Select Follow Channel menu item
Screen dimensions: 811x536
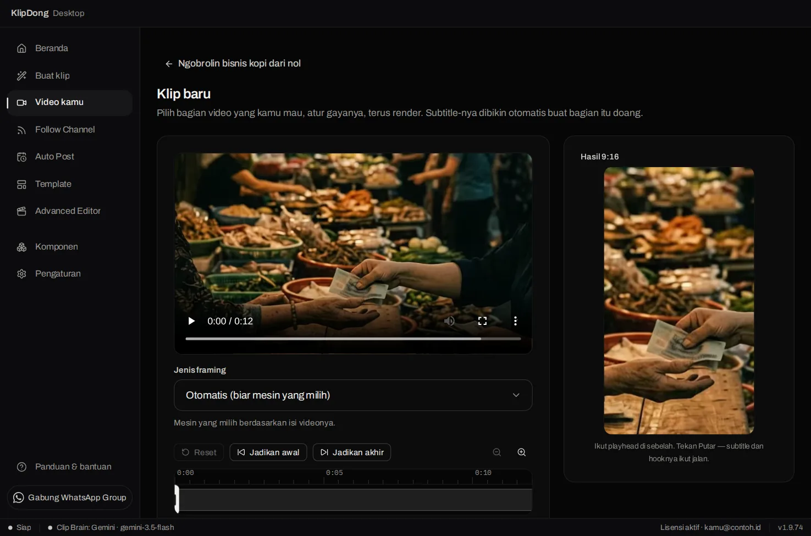70,130
